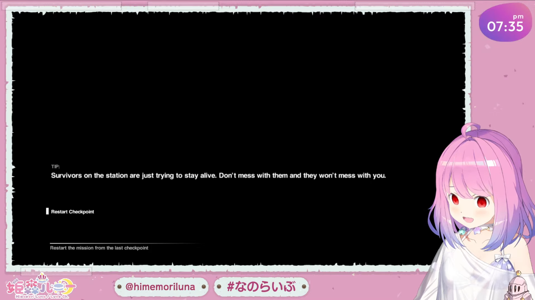Click the crown atop the channel logo
Viewport: 535px width, 300px height.
(42, 277)
